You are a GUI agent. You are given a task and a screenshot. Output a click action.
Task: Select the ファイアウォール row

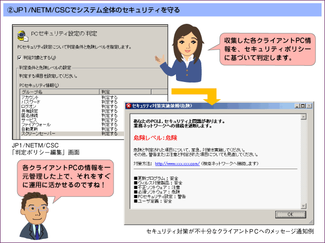tap(73, 125)
